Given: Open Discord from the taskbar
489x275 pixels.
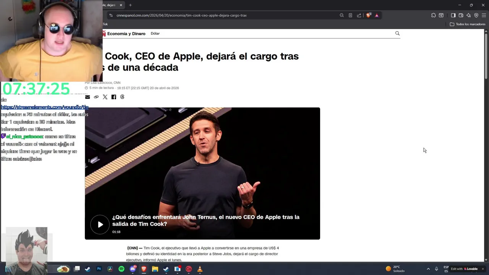Looking at the screenshot, I should [133, 269].
